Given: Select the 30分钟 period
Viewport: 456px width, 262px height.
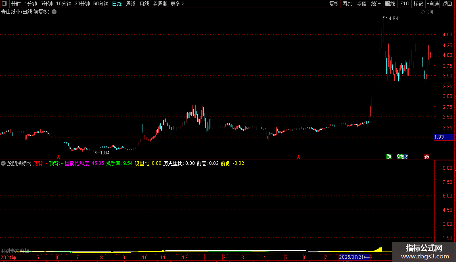Looking at the screenshot, I should click(x=82, y=4).
